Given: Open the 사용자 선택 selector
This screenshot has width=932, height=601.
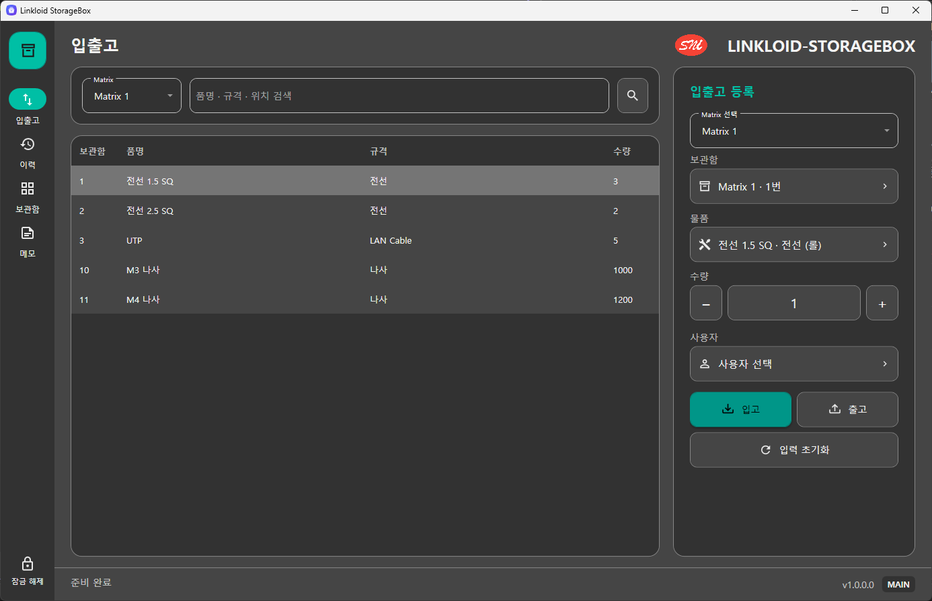Looking at the screenshot, I should [794, 364].
